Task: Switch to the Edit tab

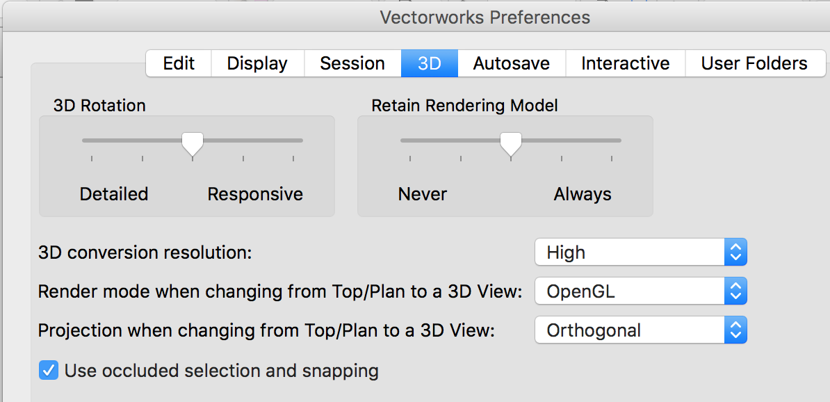Action: pyautogui.click(x=178, y=63)
